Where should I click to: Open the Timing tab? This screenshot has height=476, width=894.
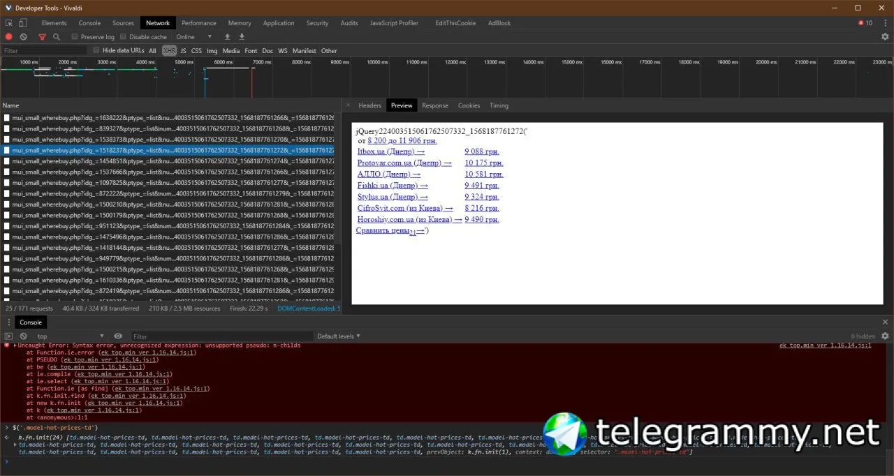point(499,105)
